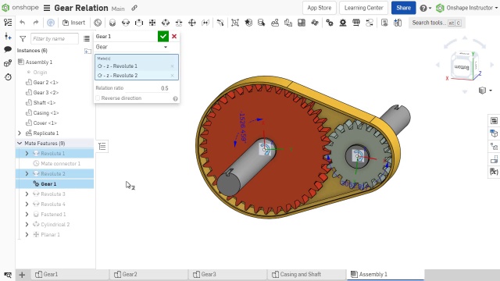This screenshot has height=281, width=500.
Task: Click the Insert button
Action: click(73, 23)
